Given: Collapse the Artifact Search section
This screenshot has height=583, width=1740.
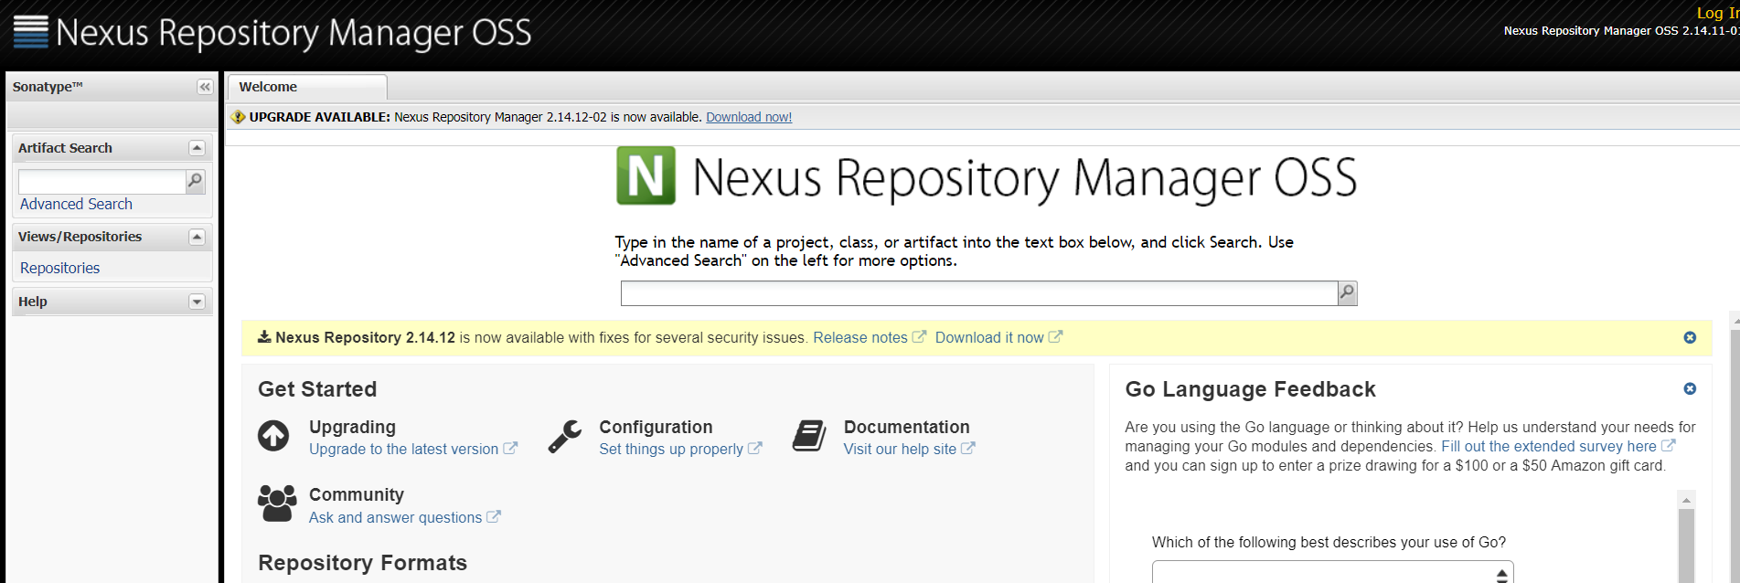Looking at the screenshot, I should [x=197, y=148].
